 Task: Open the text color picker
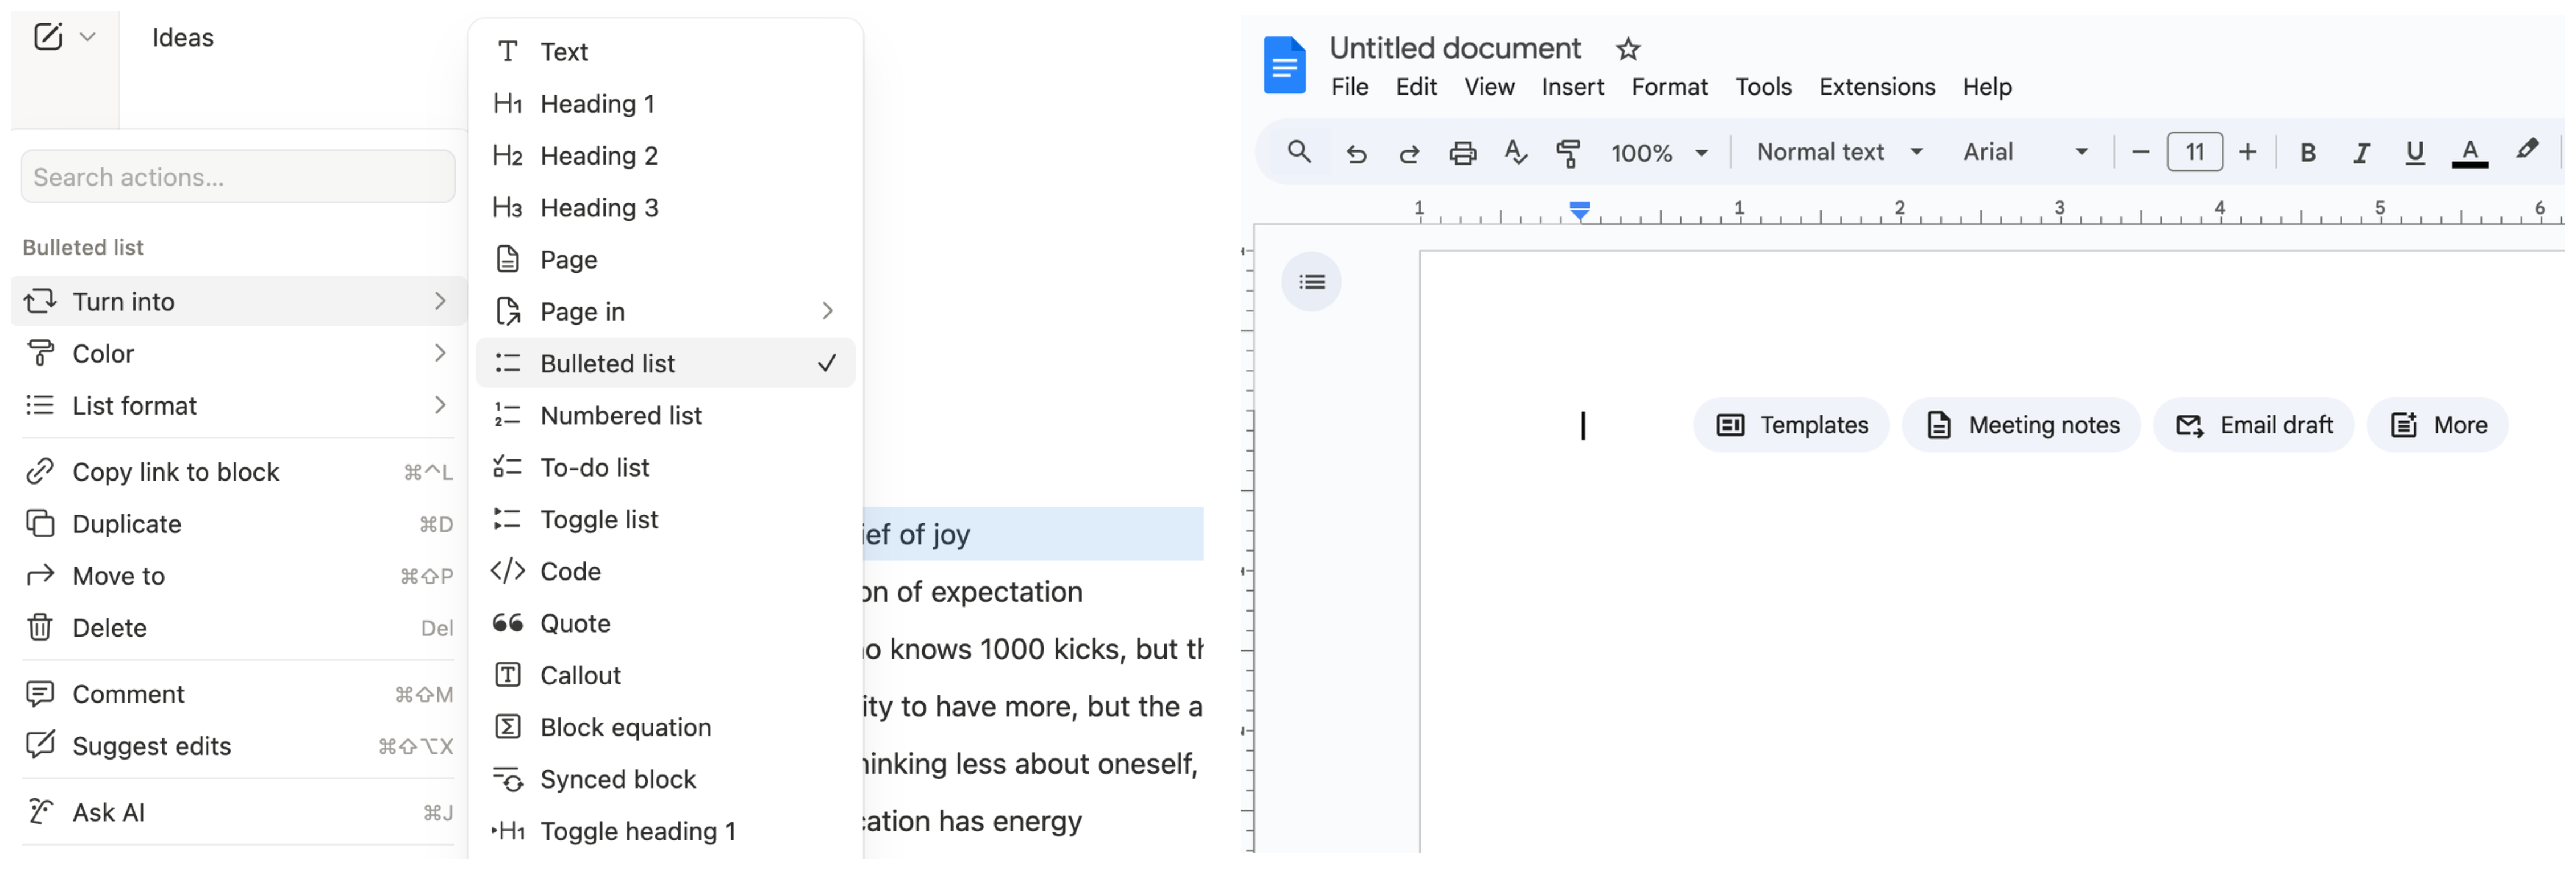(x=2469, y=153)
